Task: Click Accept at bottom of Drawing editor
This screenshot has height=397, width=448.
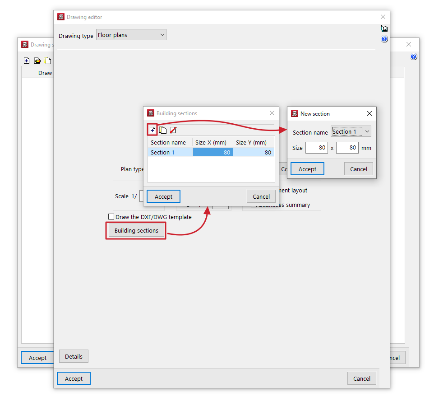Action: [x=74, y=378]
